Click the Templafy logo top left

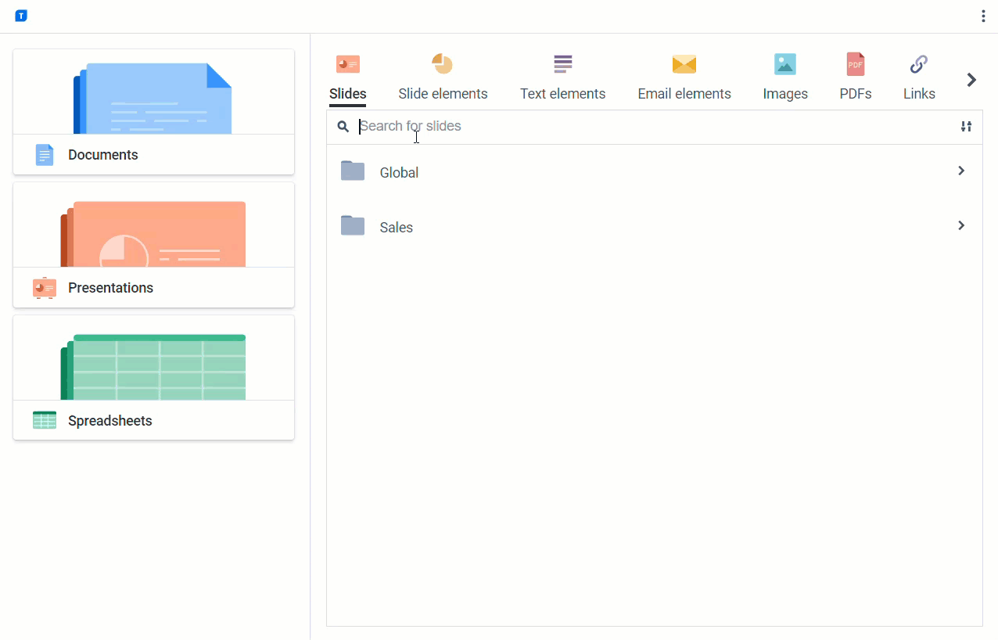click(21, 15)
